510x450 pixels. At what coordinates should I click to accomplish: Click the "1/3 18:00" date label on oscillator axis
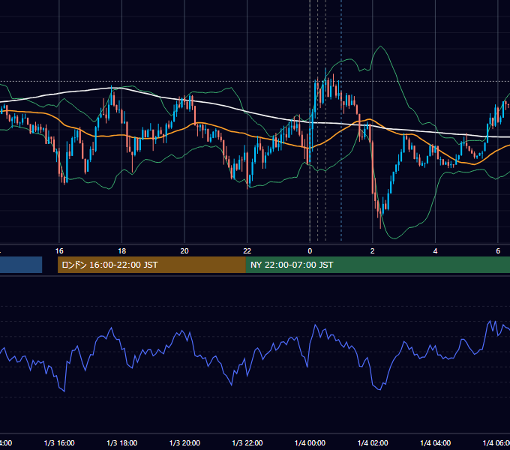122,442
